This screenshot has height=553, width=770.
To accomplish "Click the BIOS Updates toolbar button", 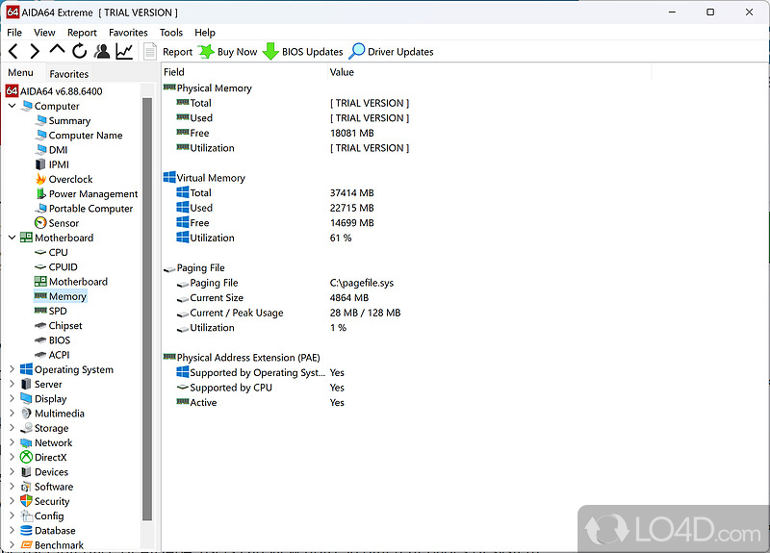I will click(x=302, y=52).
